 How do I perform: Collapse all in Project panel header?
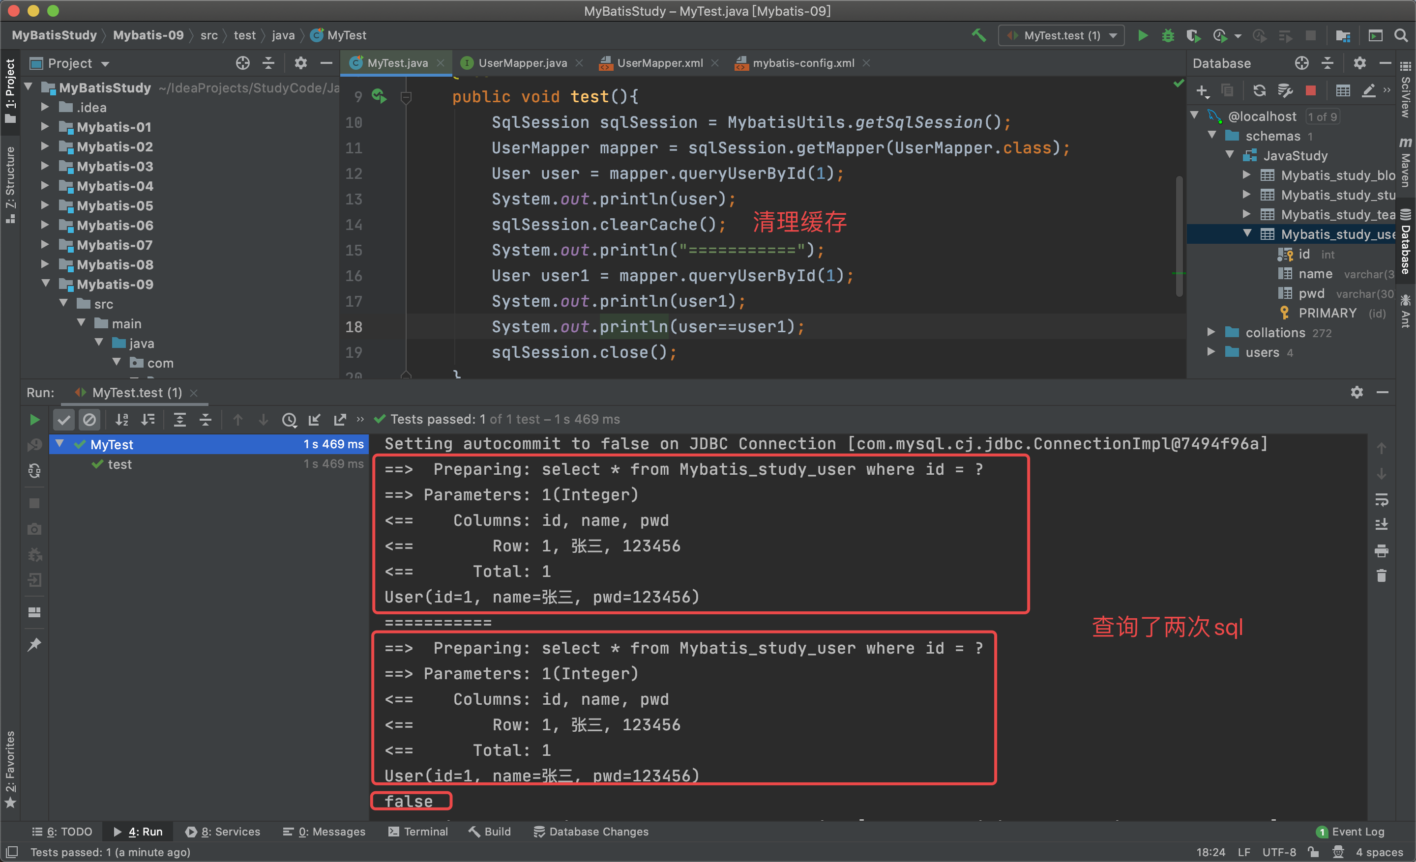268,63
